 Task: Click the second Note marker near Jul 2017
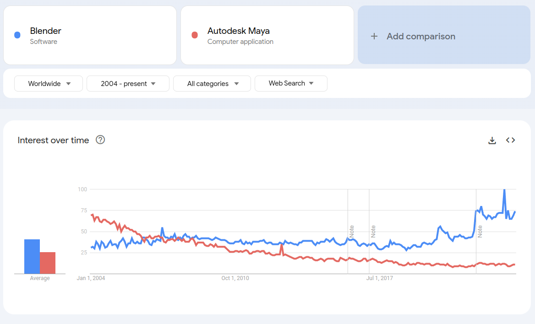pos(373,231)
